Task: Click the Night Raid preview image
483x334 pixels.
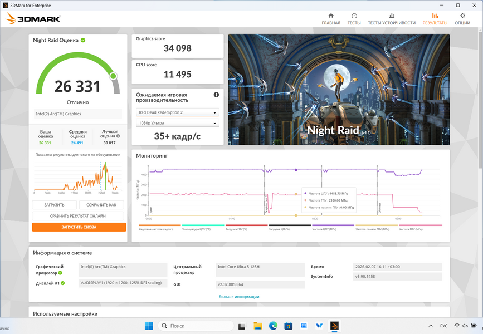Action: 338,89
